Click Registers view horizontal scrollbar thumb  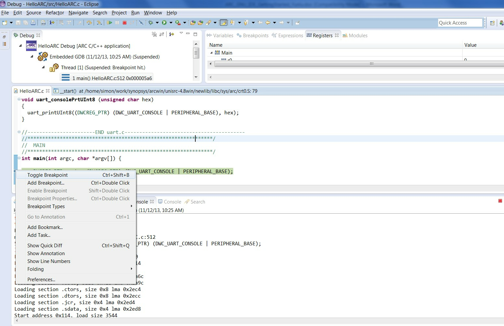(x=359, y=64)
